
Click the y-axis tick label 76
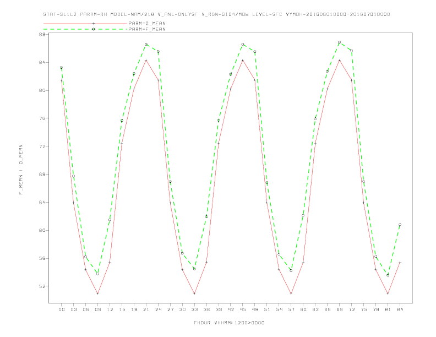pyautogui.click(x=42, y=118)
